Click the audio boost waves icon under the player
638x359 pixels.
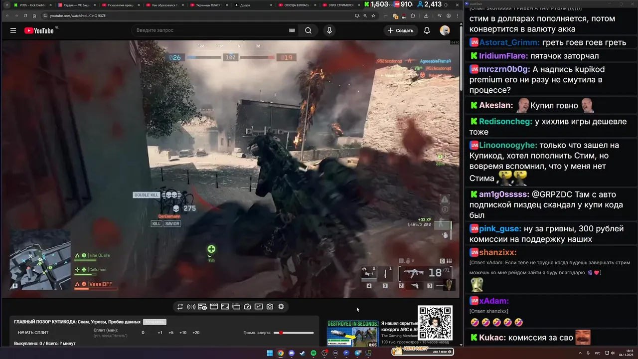click(191, 307)
